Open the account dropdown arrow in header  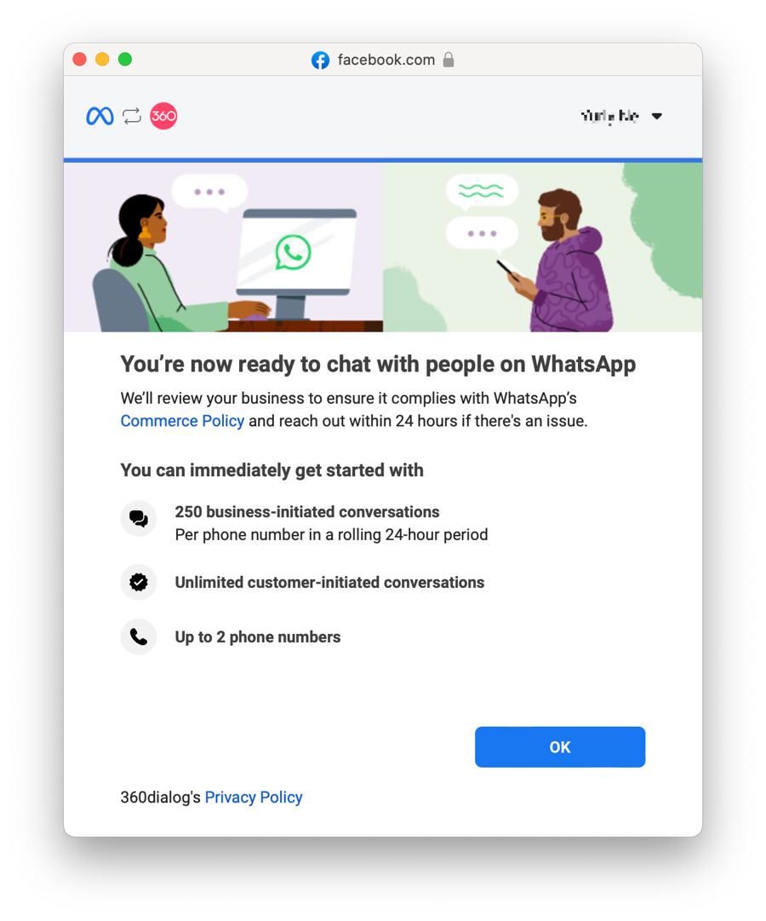(657, 117)
